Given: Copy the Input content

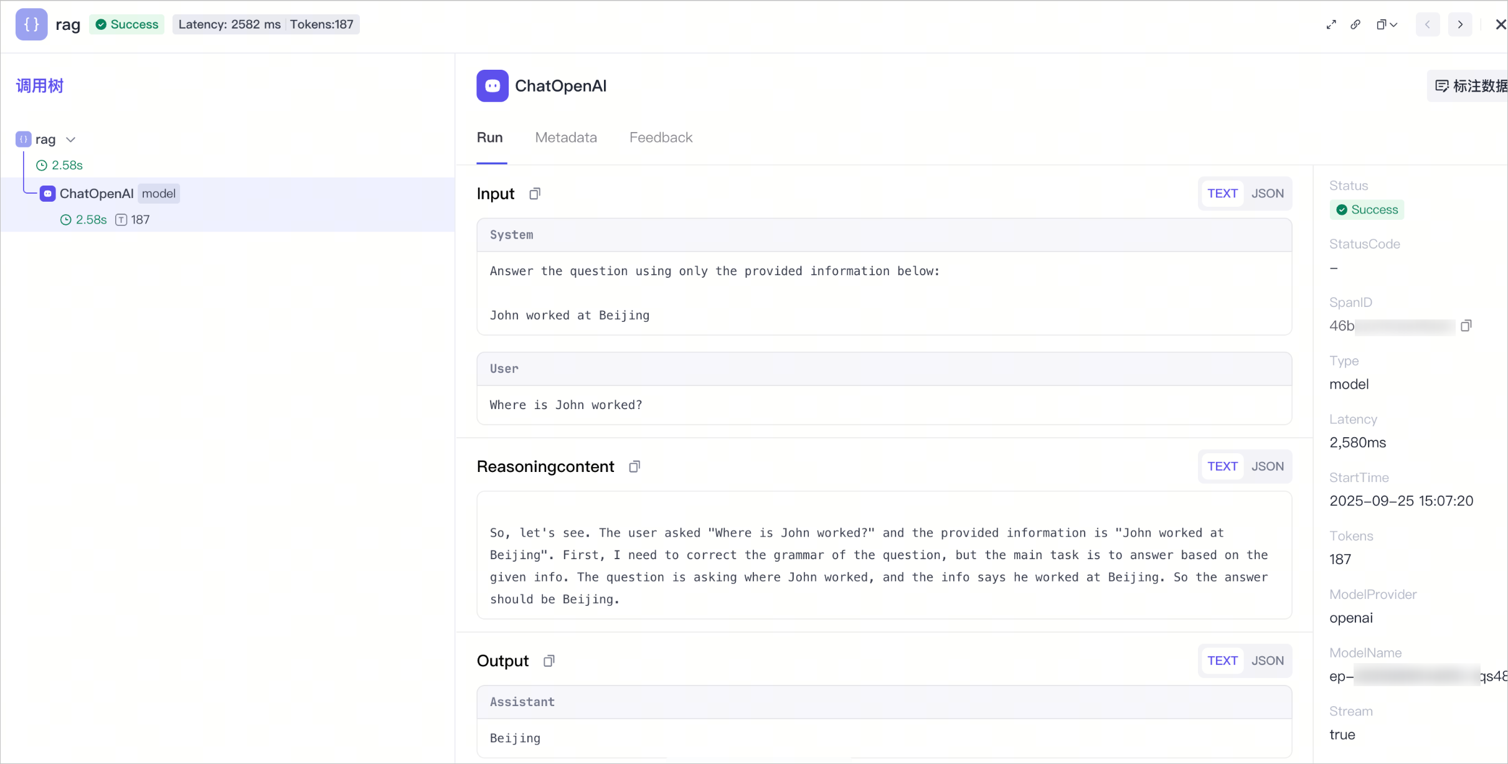Looking at the screenshot, I should 535,194.
